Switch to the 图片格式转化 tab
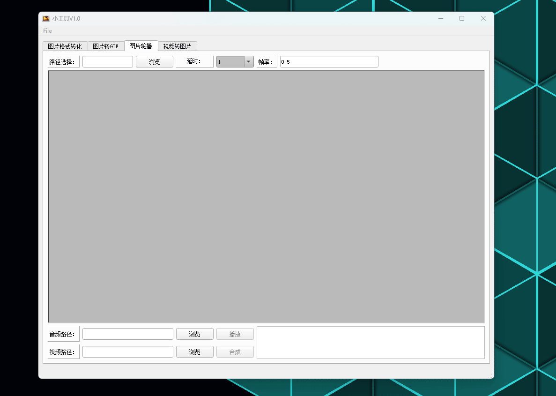This screenshot has height=396, width=556. click(65, 46)
